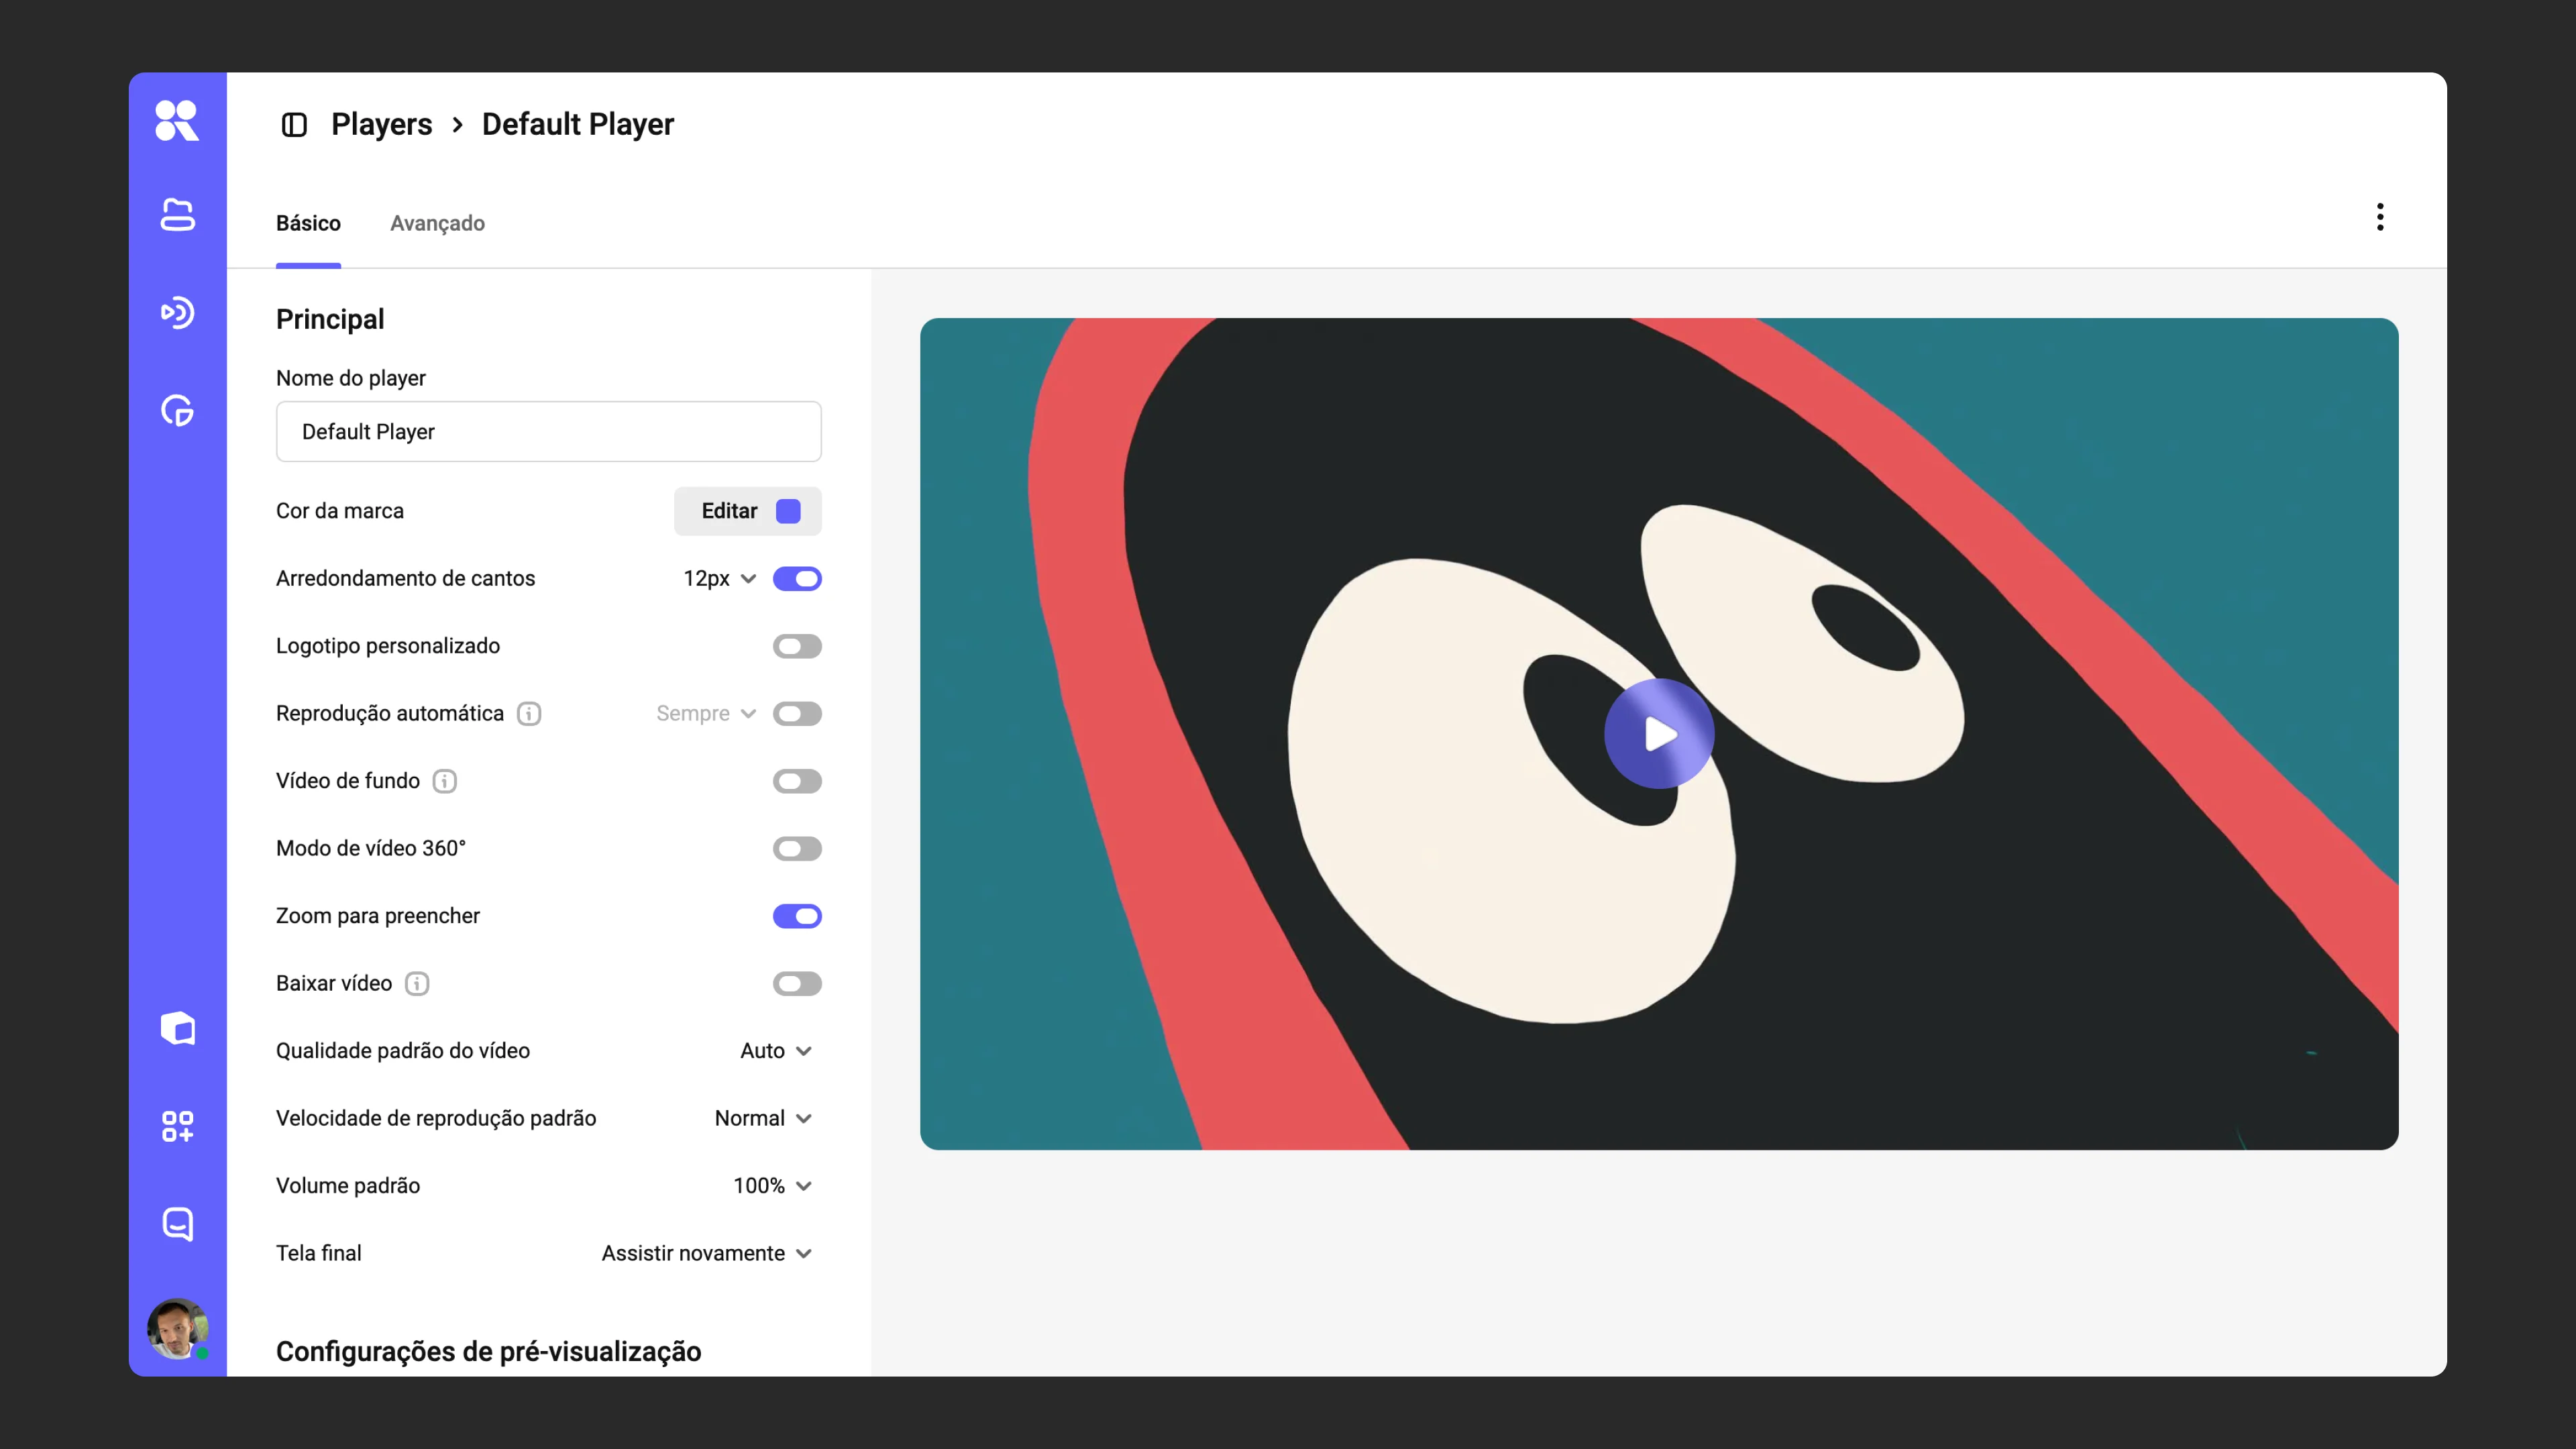The width and height of the screenshot is (2576, 1449).
Task: Enable Vídeo de fundo toggle
Action: tap(797, 781)
